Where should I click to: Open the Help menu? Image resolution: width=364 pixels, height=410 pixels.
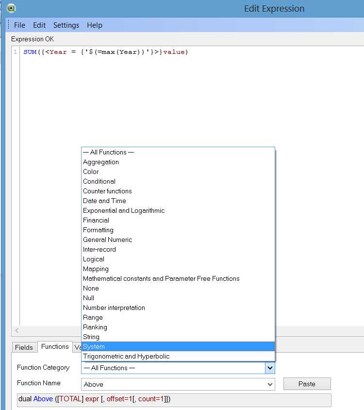pyautogui.click(x=94, y=25)
